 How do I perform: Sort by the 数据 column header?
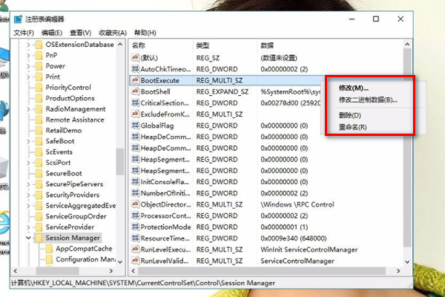[267, 45]
